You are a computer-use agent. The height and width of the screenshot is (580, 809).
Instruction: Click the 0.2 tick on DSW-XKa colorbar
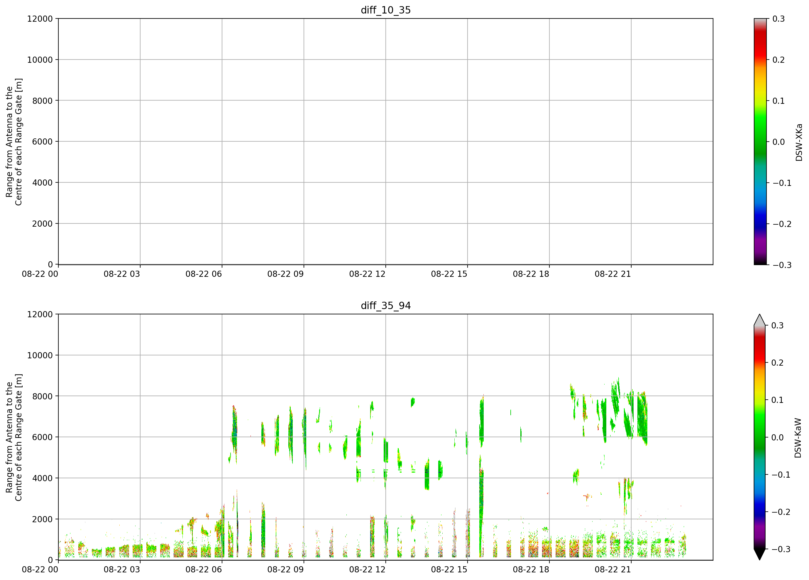[x=779, y=60]
